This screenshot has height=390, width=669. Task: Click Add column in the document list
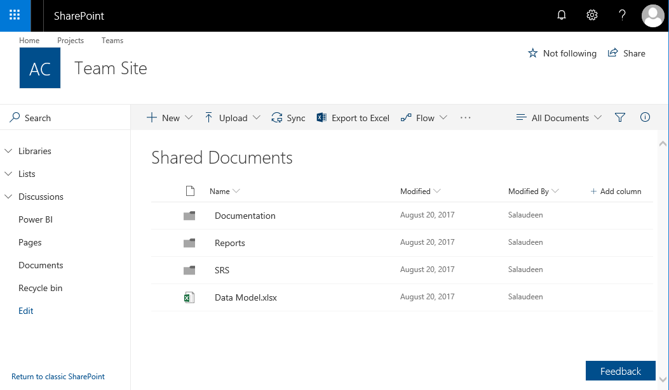pyautogui.click(x=616, y=191)
